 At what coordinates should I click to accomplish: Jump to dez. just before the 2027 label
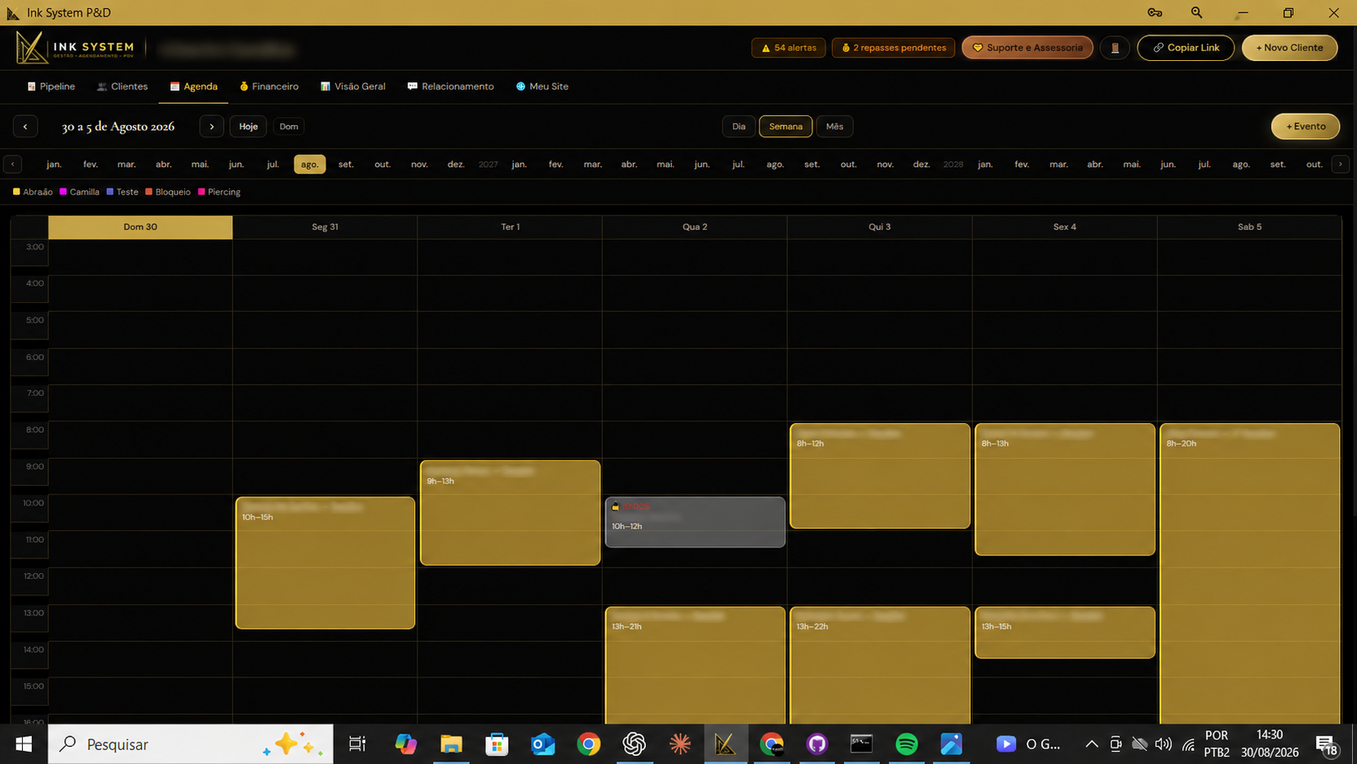456,164
